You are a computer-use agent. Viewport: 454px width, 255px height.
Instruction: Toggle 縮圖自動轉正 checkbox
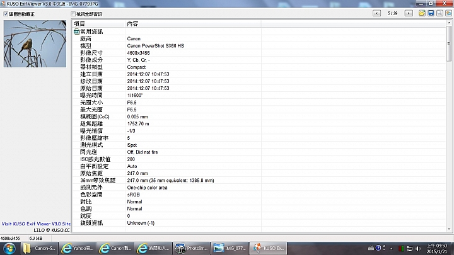click(x=6, y=14)
